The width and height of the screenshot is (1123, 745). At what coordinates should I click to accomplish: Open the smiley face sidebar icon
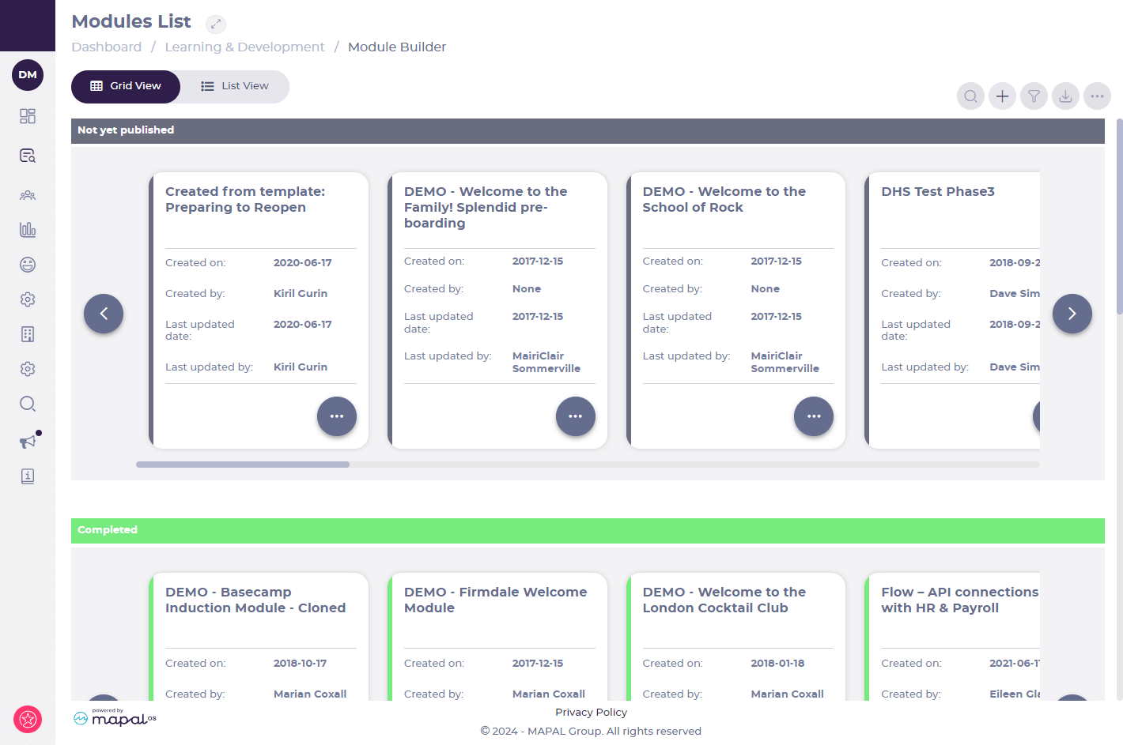click(x=28, y=265)
